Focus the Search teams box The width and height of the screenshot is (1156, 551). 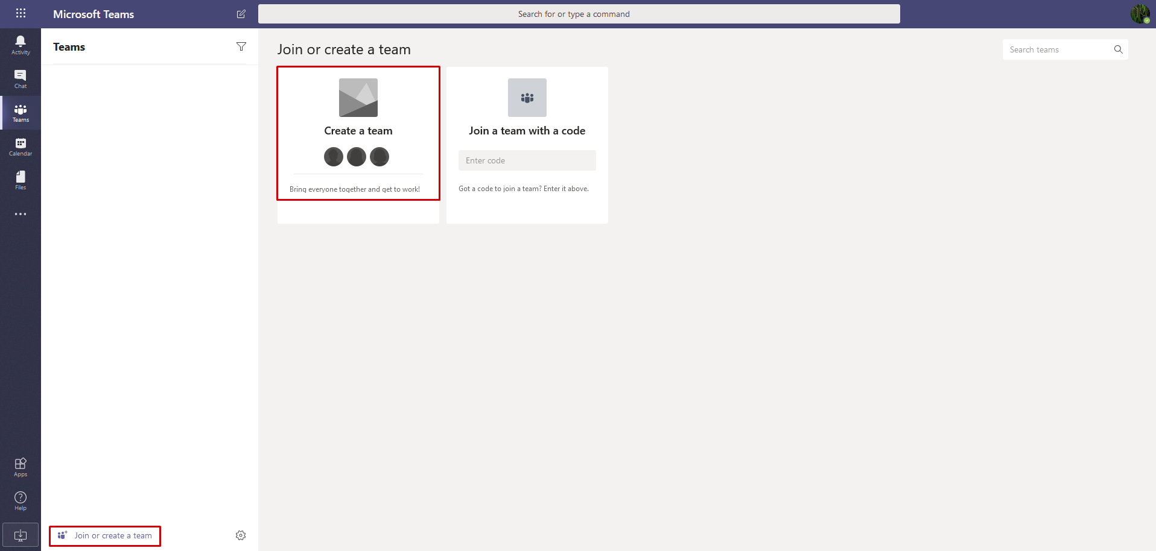[1056, 49]
